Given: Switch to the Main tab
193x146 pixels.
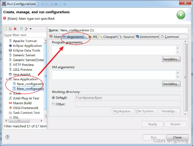Looking at the screenshot, I should point(56,37).
